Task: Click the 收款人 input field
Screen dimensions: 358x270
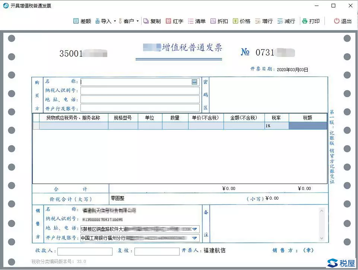Action: (85, 251)
